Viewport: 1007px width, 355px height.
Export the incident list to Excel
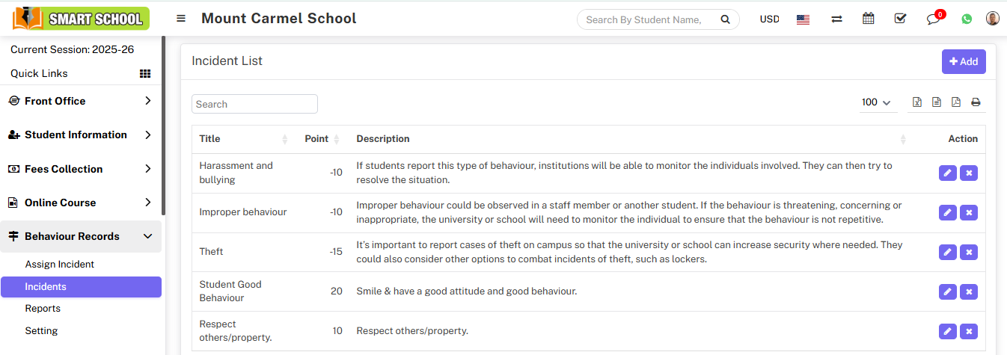coord(917,102)
